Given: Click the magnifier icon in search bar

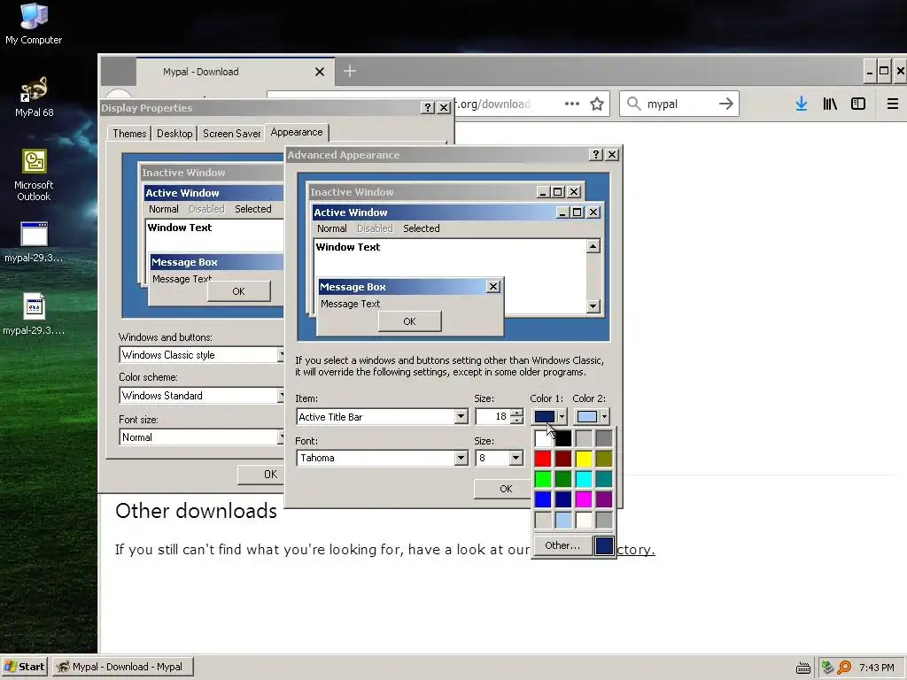Looking at the screenshot, I should tap(634, 104).
